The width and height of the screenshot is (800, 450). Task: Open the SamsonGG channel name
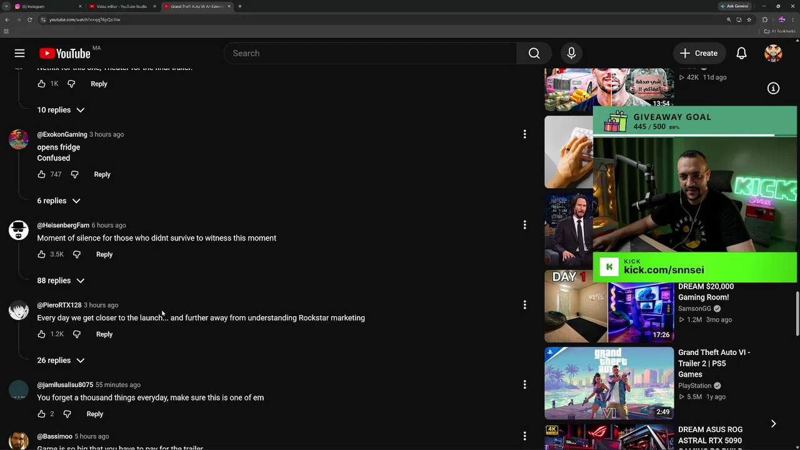pyautogui.click(x=695, y=309)
